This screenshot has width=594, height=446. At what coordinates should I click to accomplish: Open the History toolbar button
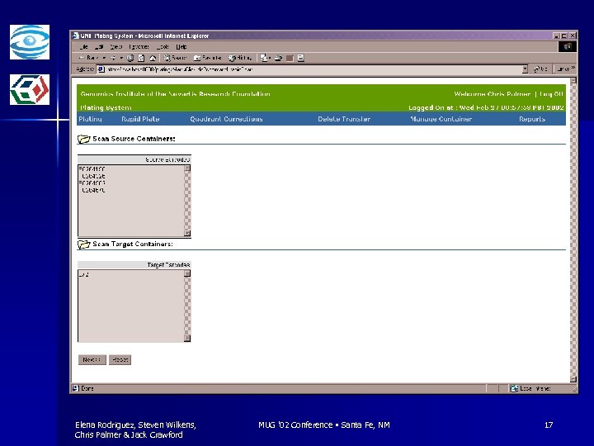[x=240, y=58]
